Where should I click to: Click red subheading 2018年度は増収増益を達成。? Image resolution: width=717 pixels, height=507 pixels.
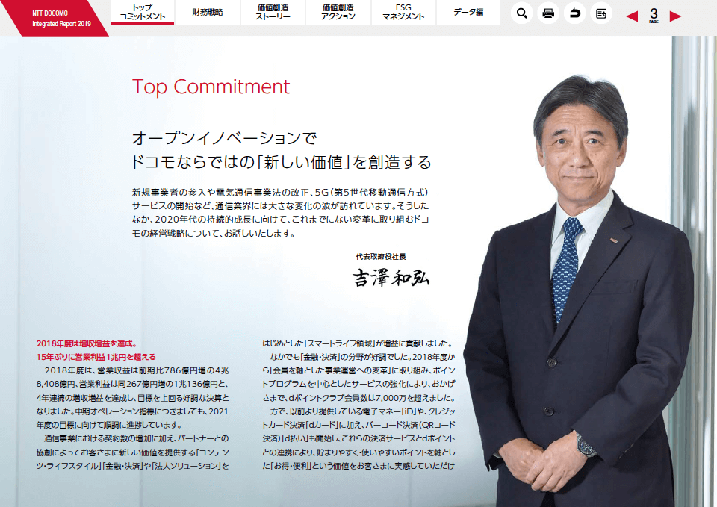coord(87,343)
